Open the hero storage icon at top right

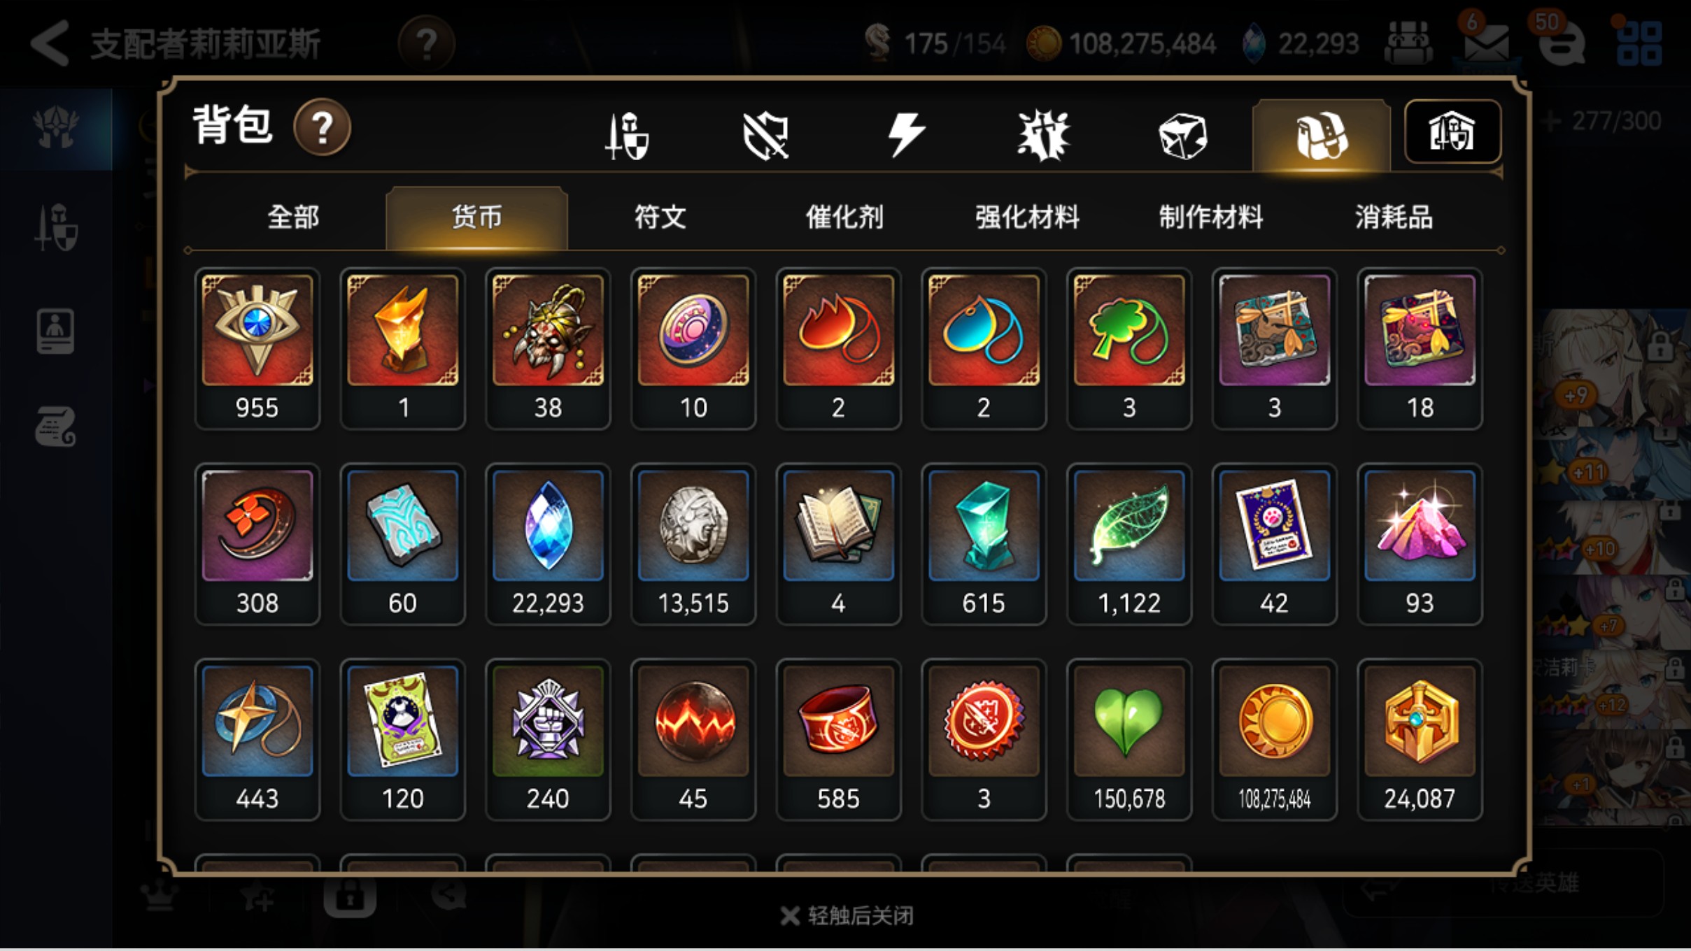click(x=1452, y=132)
